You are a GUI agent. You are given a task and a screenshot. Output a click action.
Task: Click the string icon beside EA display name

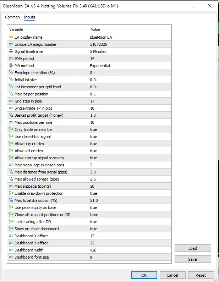pyautogui.click(x=11, y=37)
